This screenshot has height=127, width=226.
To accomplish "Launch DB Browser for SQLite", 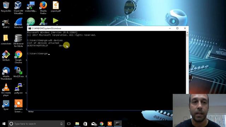I will [x=18, y=41].
